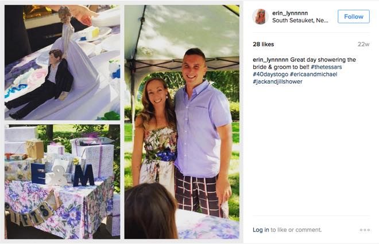View the 28 likes list

263,44
